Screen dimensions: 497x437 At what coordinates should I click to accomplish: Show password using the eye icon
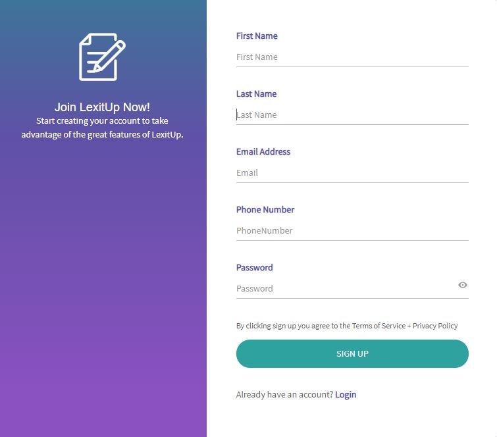(463, 285)
